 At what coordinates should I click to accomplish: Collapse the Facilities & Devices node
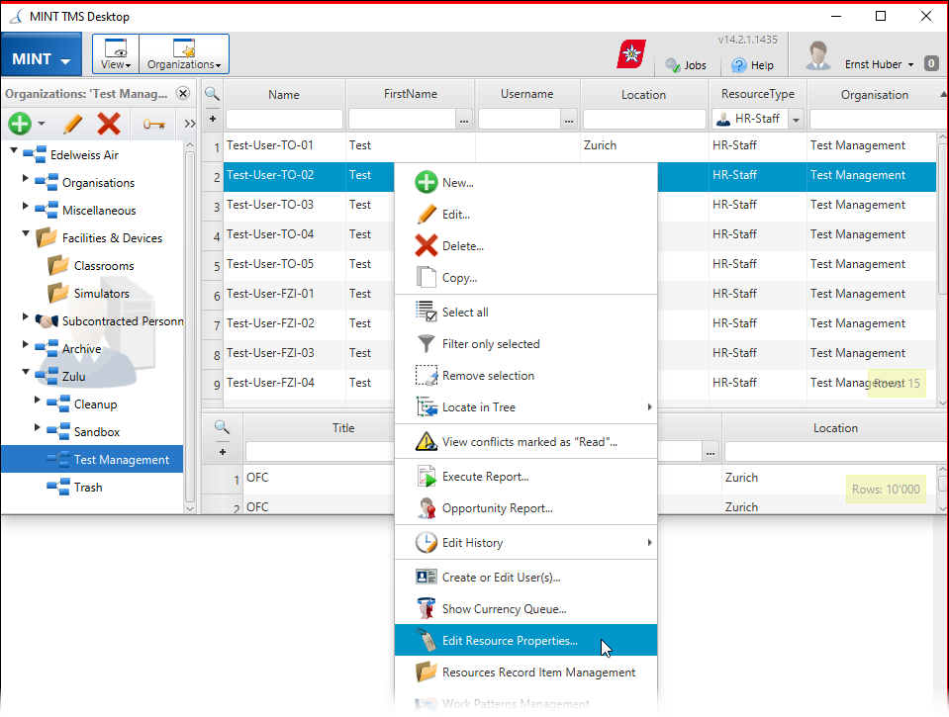click(x=26, y=232)
